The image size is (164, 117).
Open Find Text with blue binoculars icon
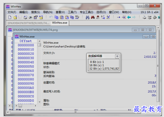coord(87,17)
